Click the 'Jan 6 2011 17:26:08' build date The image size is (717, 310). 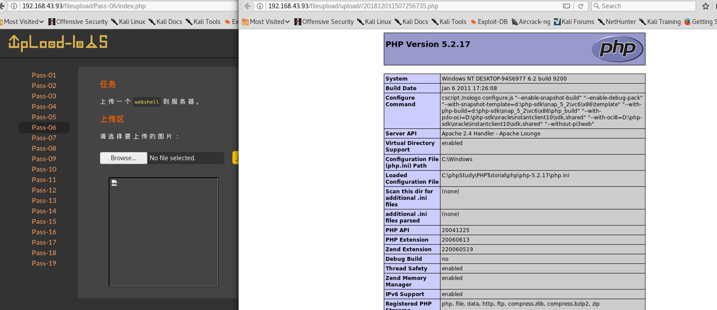pyautogui.click(x=469, y=88)
